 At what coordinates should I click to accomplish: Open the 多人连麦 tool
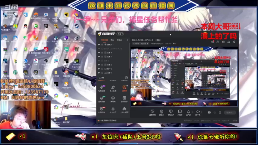pyautogui.click(x=113, y=88)
